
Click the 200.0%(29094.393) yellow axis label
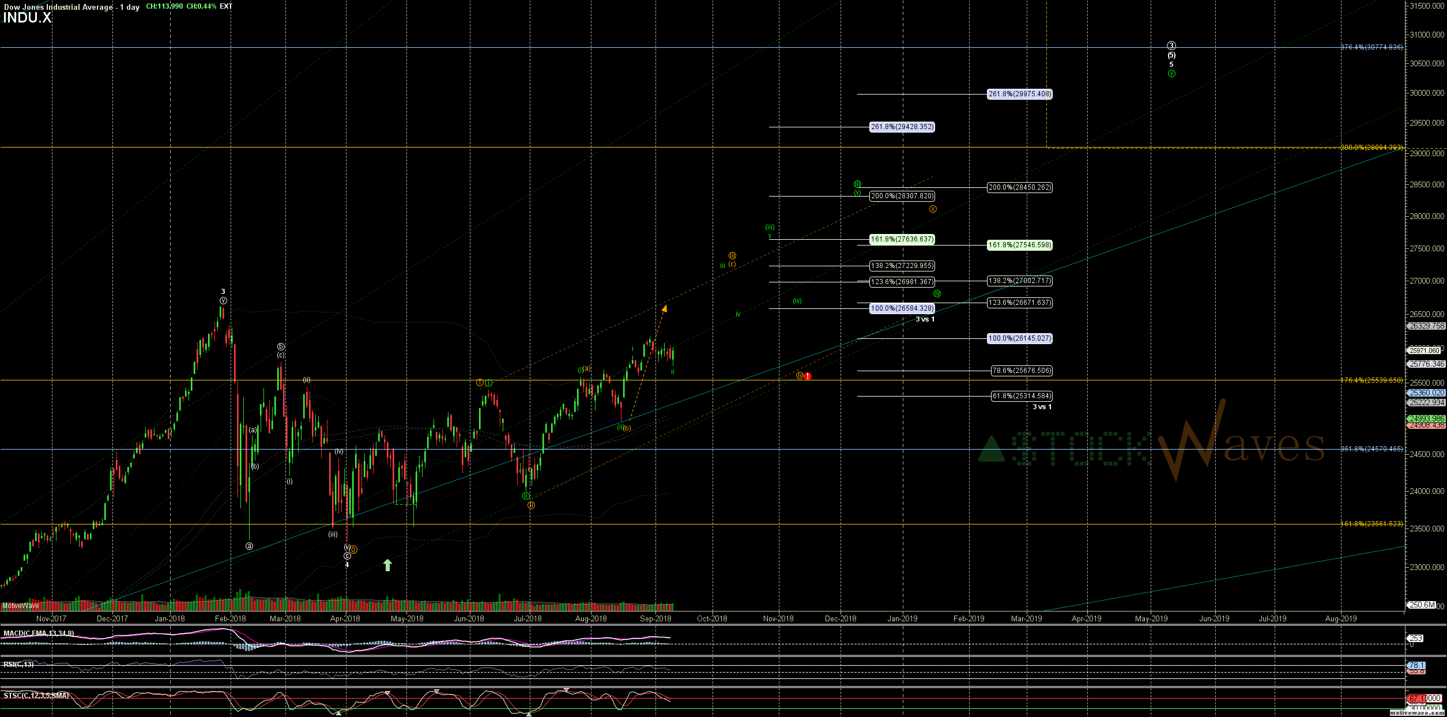tap(1371, 148)
